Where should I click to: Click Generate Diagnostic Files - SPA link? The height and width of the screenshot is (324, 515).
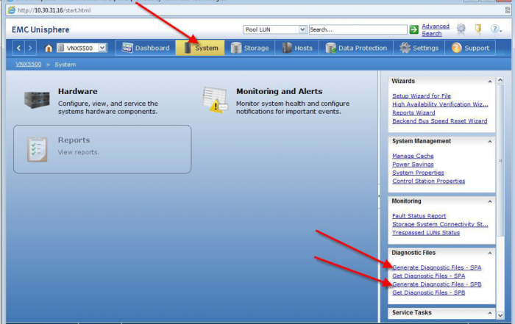click(436, 267)
